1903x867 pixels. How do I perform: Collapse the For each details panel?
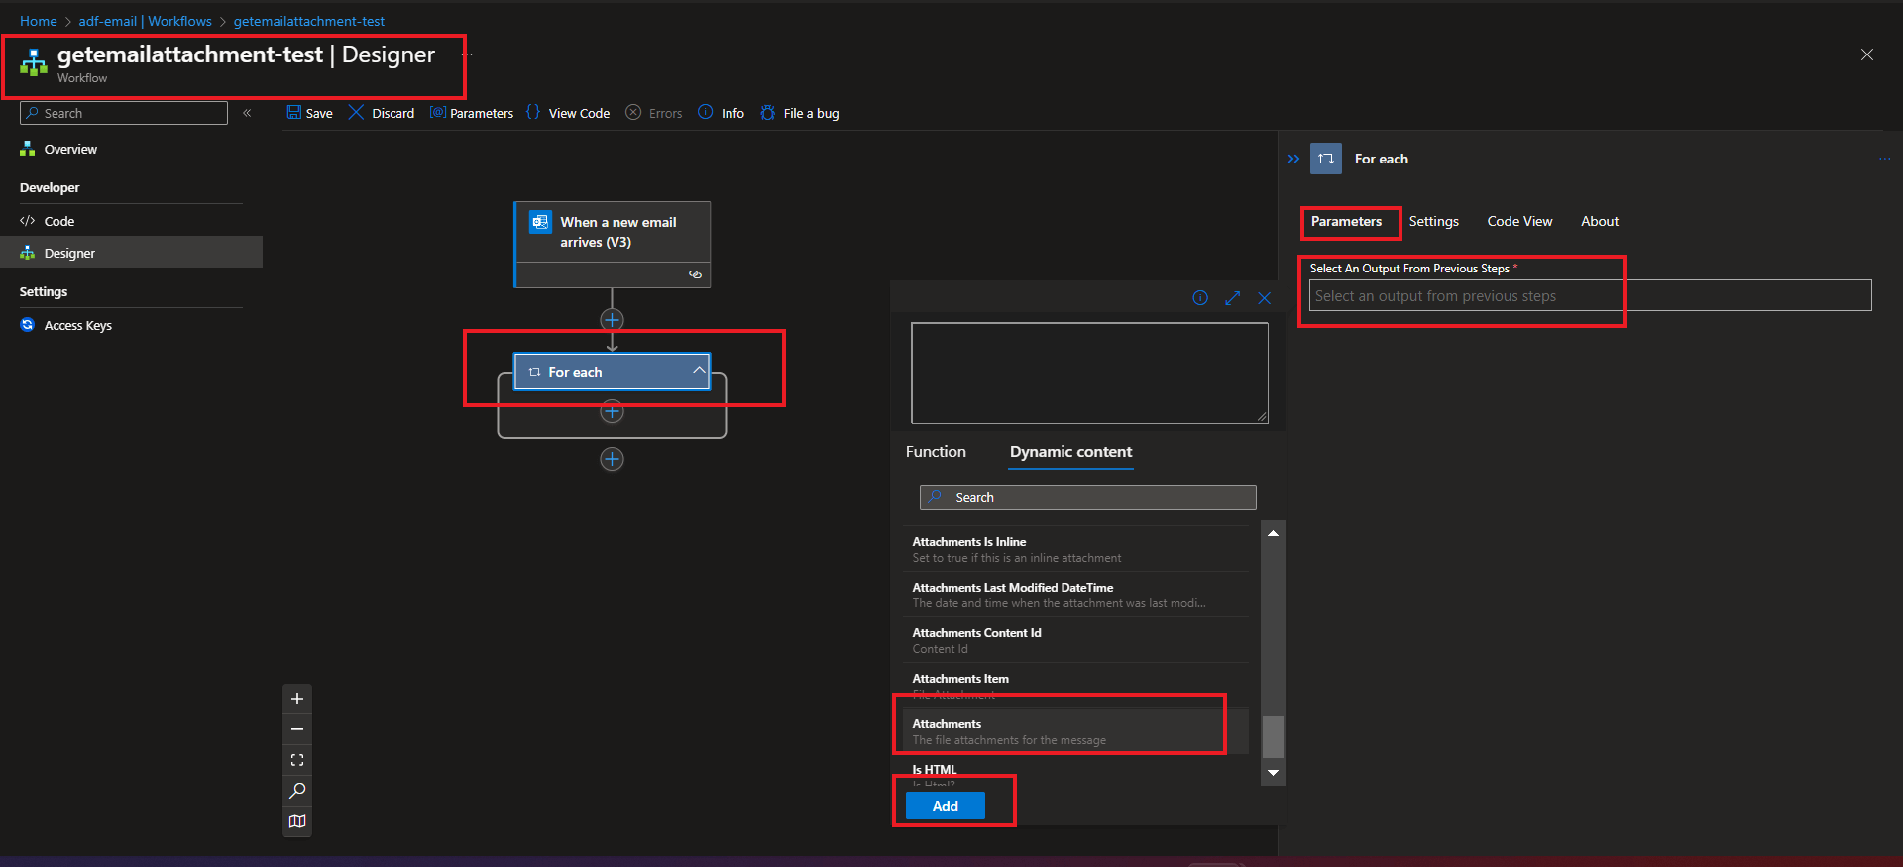(x=1293, y=159)
